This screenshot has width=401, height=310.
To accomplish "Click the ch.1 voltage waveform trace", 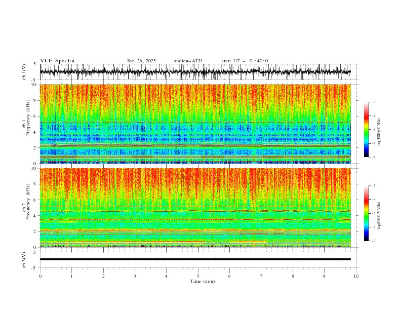I will point(195,72).
